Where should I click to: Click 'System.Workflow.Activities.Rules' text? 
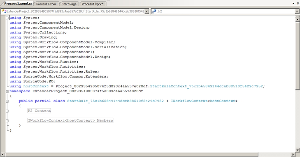(60, 72)
